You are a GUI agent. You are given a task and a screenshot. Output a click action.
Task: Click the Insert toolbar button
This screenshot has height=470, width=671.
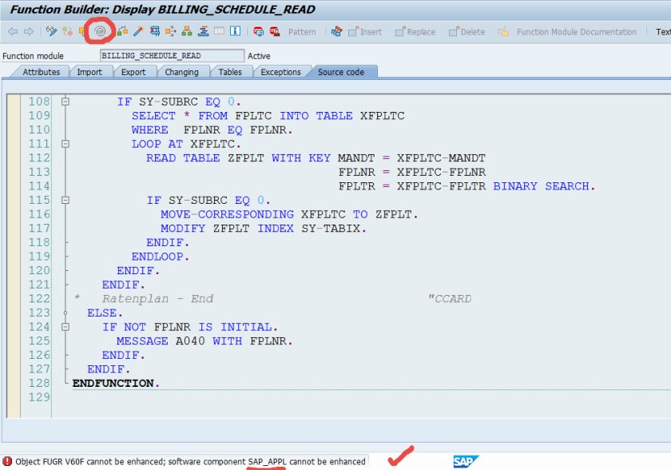pyautogui.click(x=364, y=32)
